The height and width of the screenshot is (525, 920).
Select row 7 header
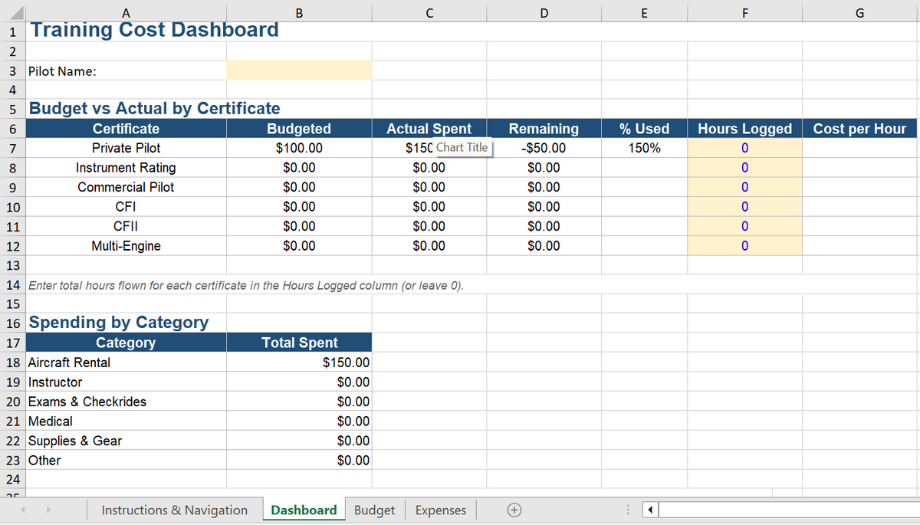pos(12,148)
